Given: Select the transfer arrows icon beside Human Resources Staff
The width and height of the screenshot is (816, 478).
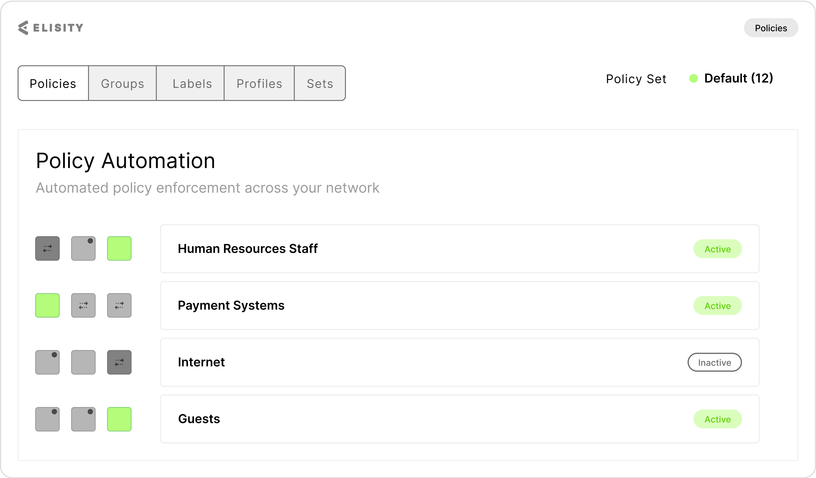Looking at the screenshot, I should coord(47,248).
